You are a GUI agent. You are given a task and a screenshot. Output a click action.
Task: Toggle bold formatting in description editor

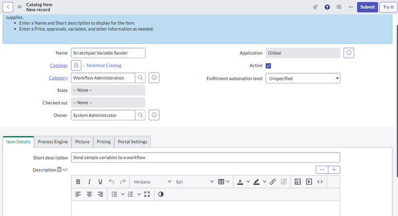[78, 182]
